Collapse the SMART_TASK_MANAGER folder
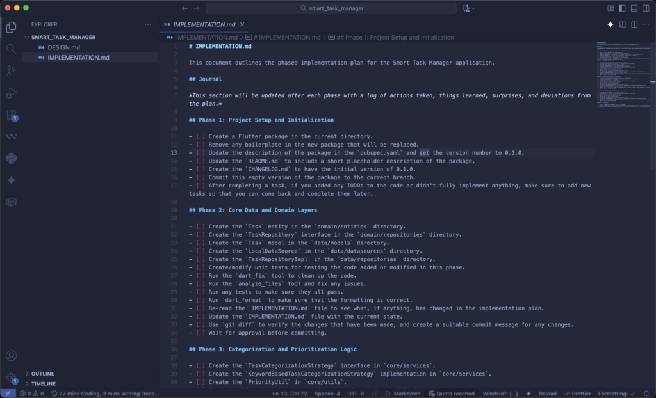656x398 pixels. click(x=27, y=37)
